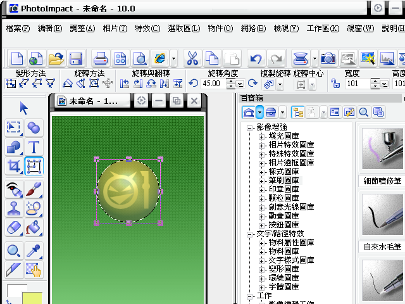The width and height of the screenshot is (405, 304).
Task: Expand the 筆刷圖庫 tree node
Action: point(261,181)
